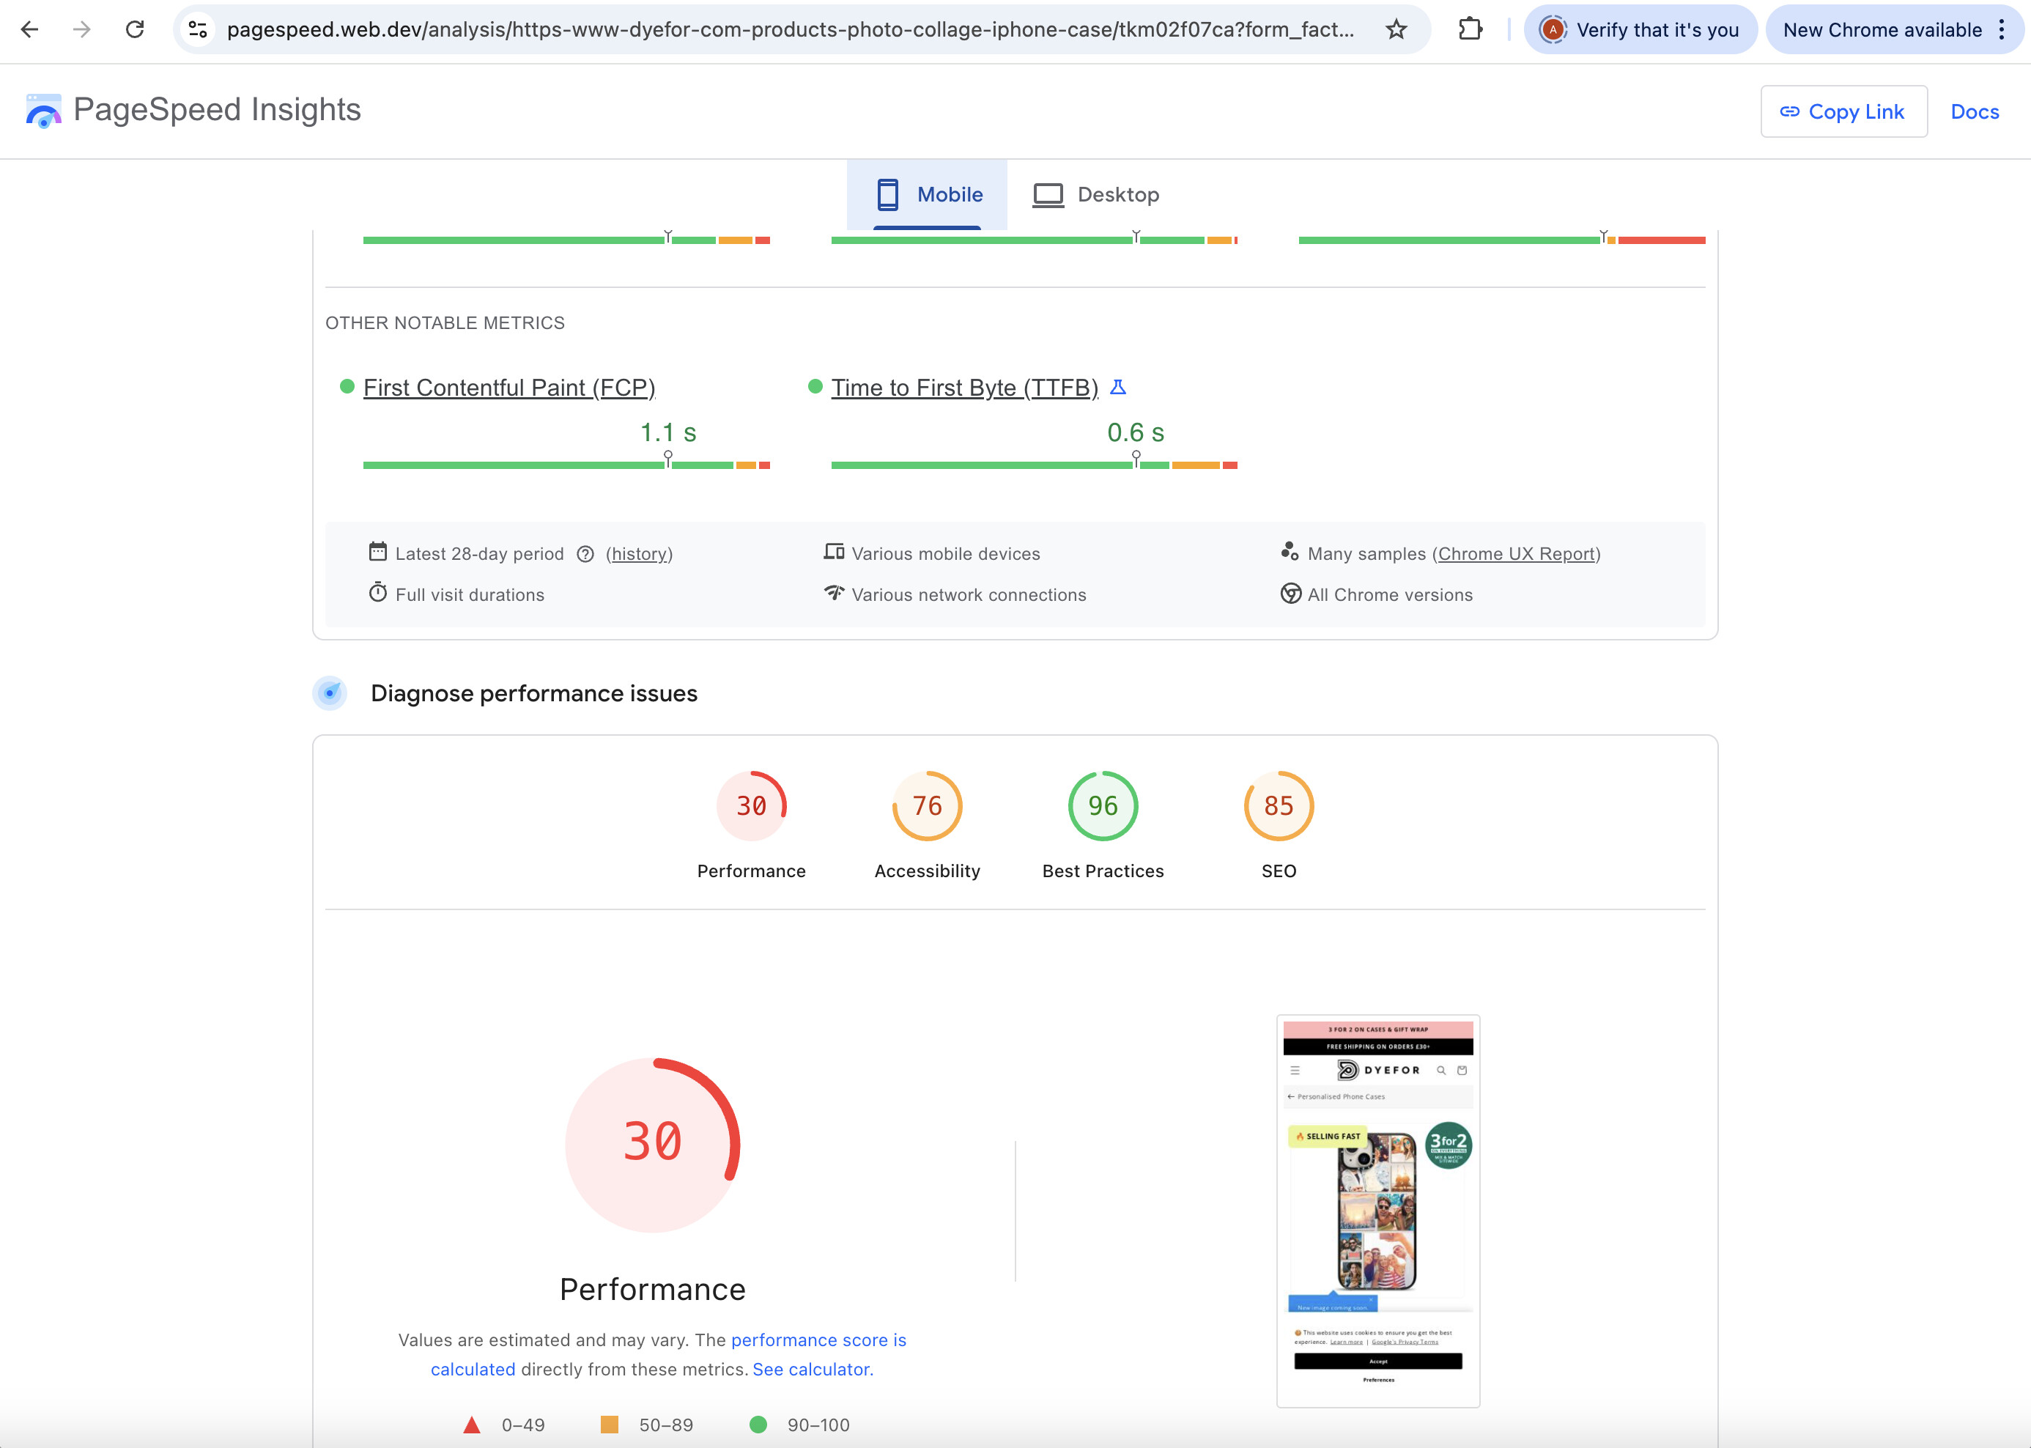Image resolution: width=2031 pixels, height=1448 pixels.
Task: Select the Mobile tab
Action: 928,194
